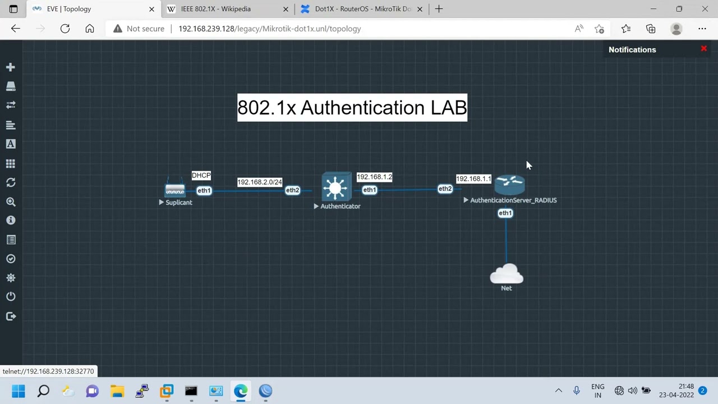Click the Logout sidebar icon

coord(11,316)
